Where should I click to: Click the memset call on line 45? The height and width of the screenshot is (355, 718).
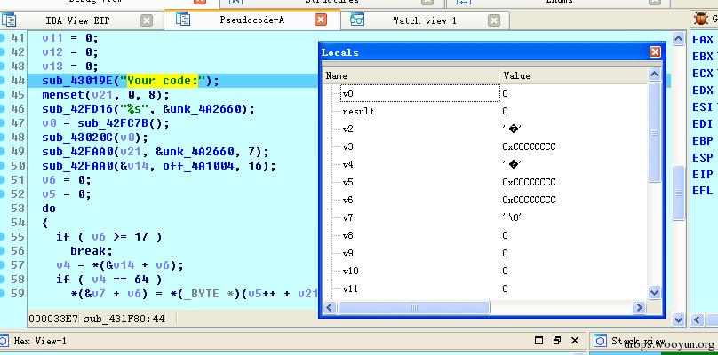[63, 95]
